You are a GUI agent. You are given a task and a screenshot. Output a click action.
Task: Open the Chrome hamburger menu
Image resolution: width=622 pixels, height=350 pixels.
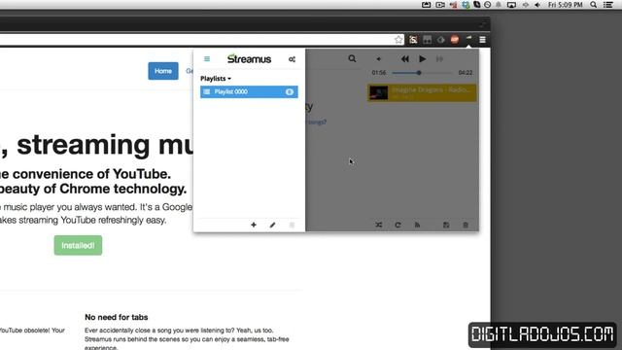(482, 39)
